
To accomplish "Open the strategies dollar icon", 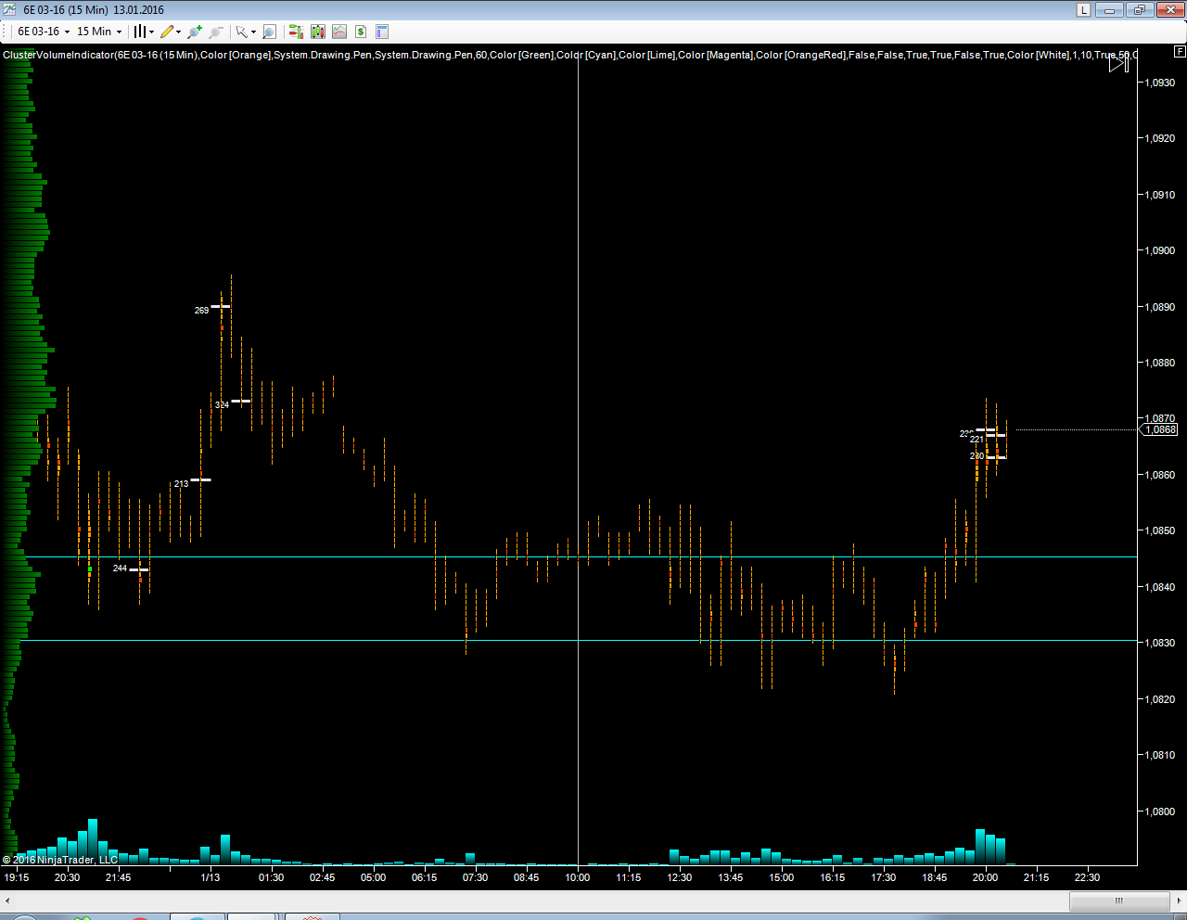I will 361,32.
